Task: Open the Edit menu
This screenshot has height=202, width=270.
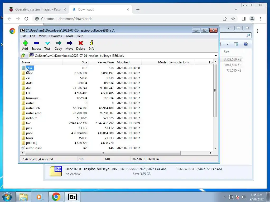Action: click(32, 36)
